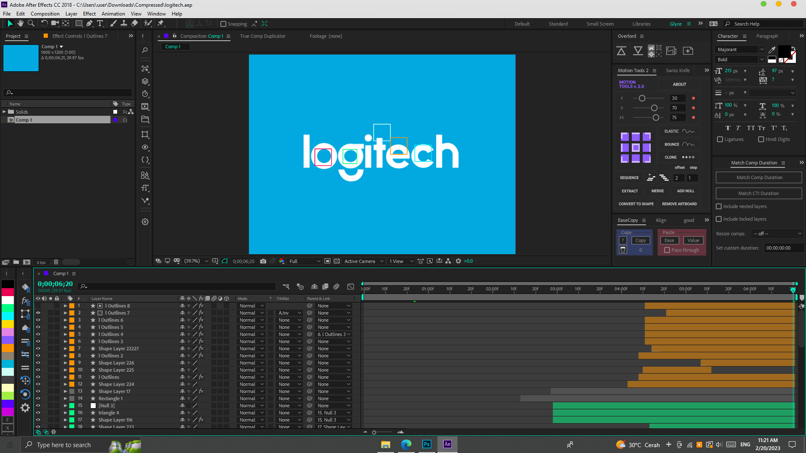The width and height of the screenshot is (806, 453).
Task: Select the Eraser tool
Action: click(x=134, y=23)
